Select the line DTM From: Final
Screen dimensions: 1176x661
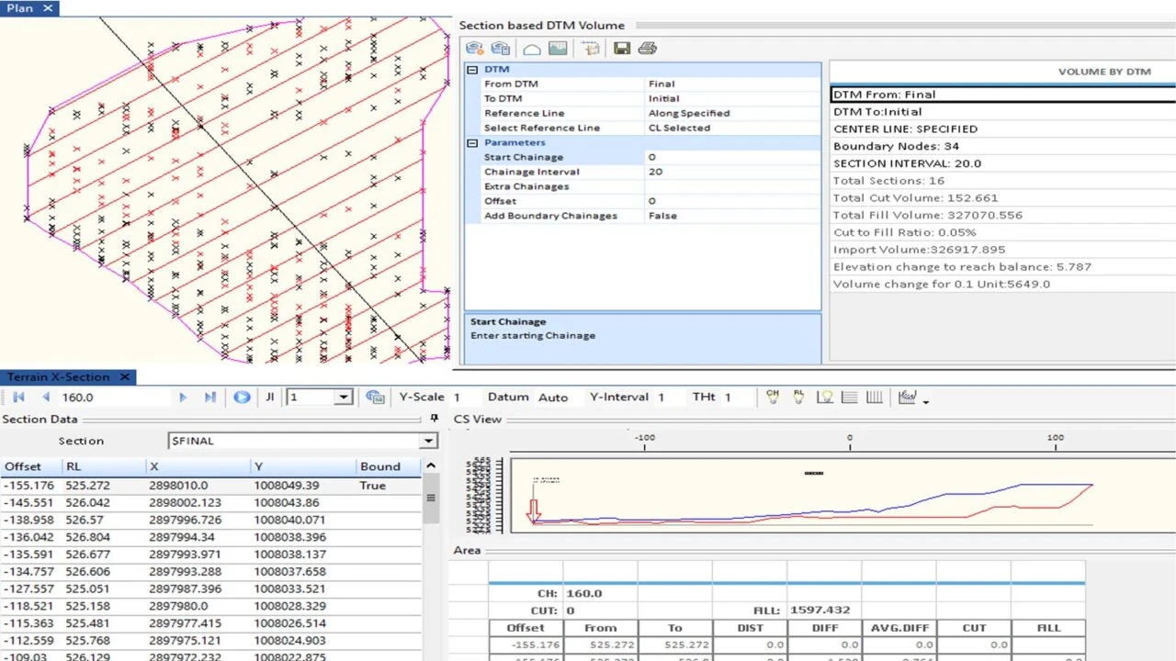(1002, 94)
